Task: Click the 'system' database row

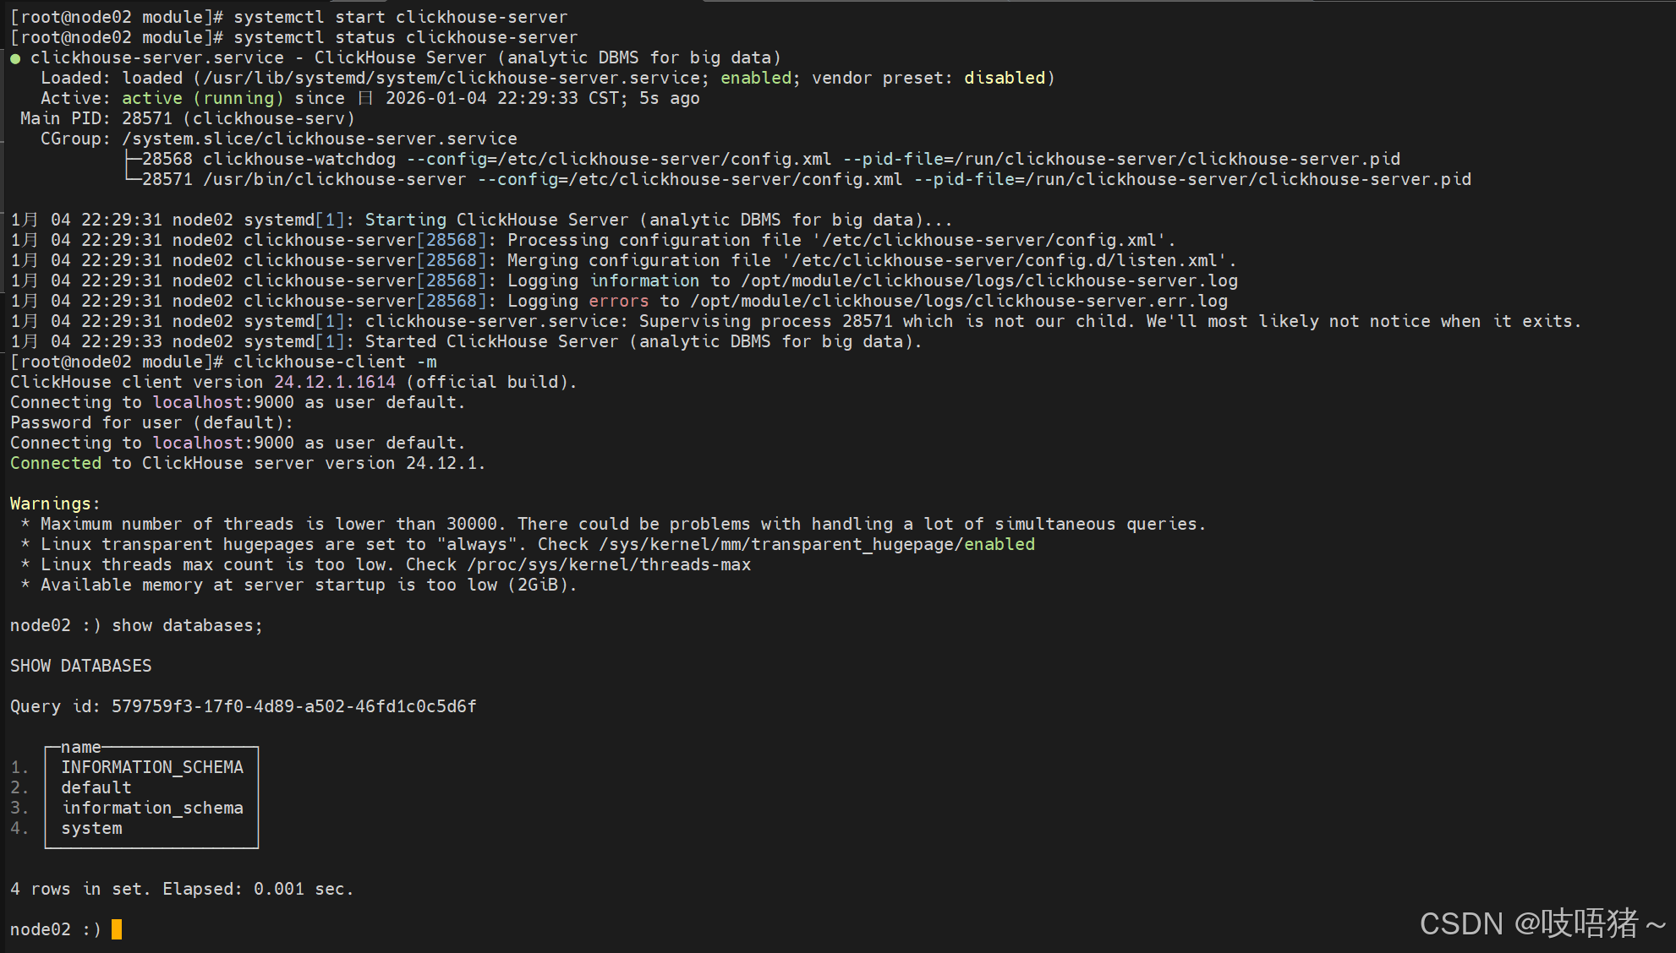Action: coord(91,828)
